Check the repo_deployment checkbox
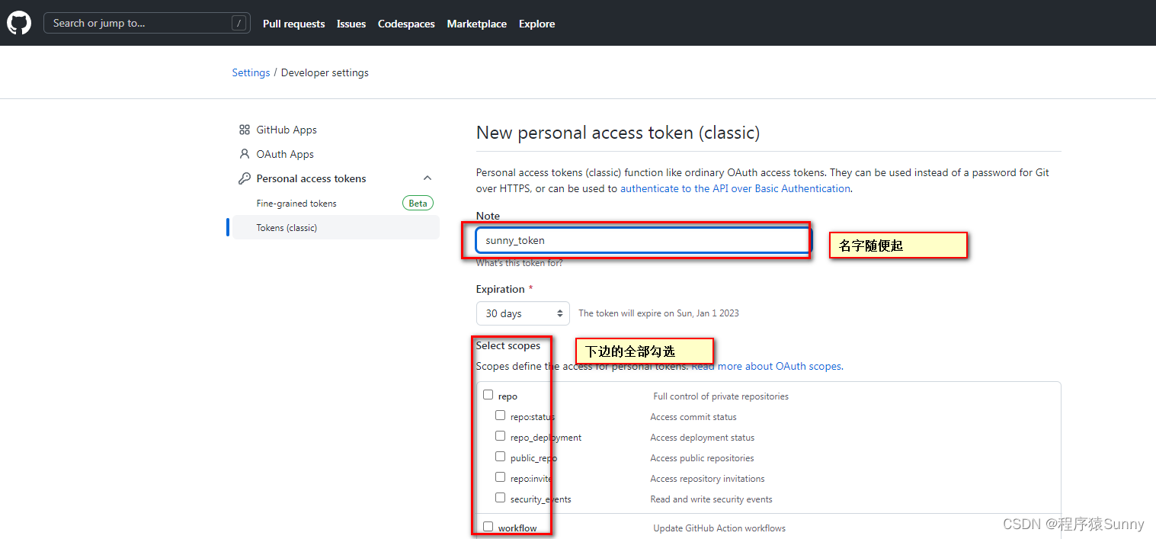 pyautogui.click(x=501, y=436)
